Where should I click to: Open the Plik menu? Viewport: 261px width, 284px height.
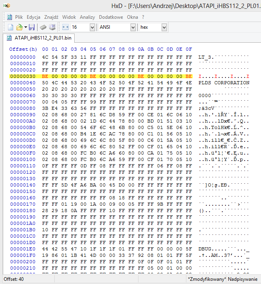[19, 17]
